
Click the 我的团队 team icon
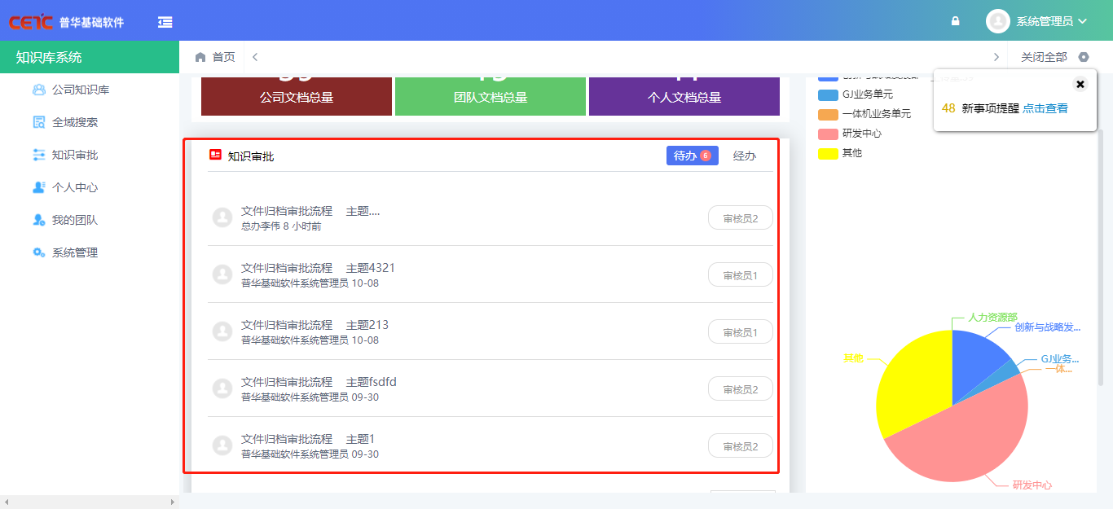[38, 220]
